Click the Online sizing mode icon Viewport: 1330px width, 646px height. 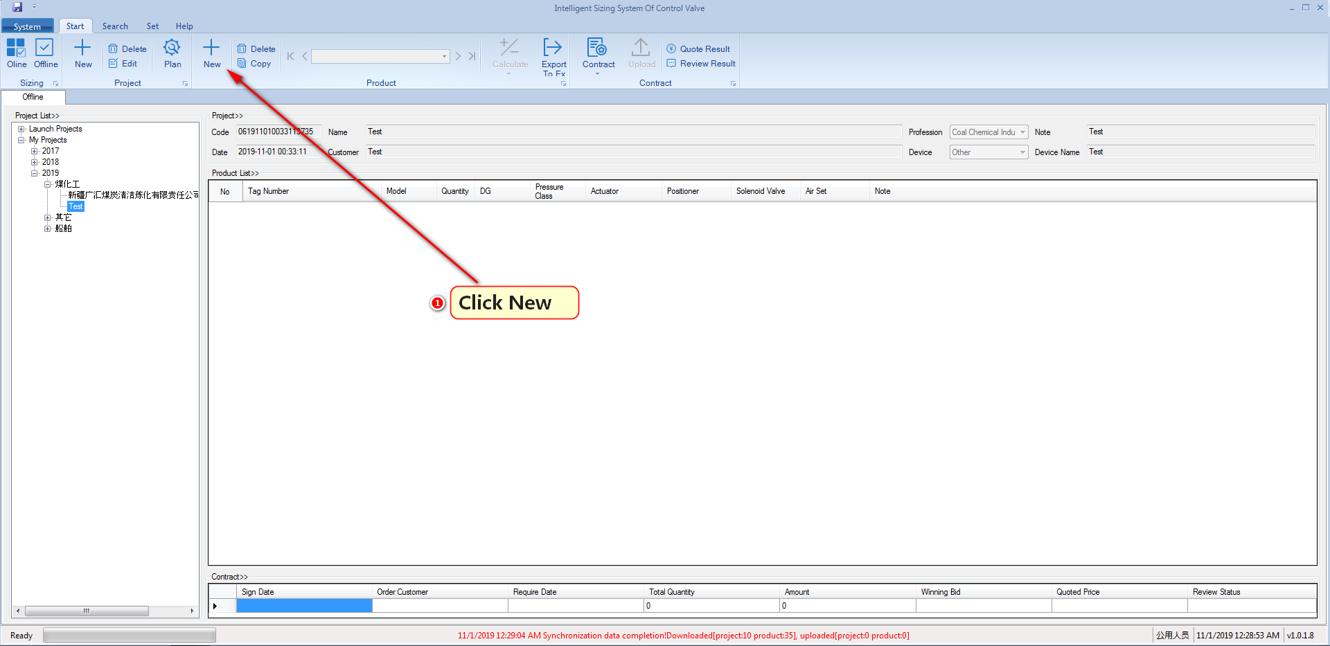[17, 53]
